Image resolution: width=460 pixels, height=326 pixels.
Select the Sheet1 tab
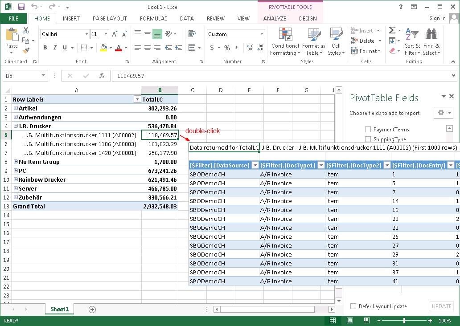pos(59,309)
